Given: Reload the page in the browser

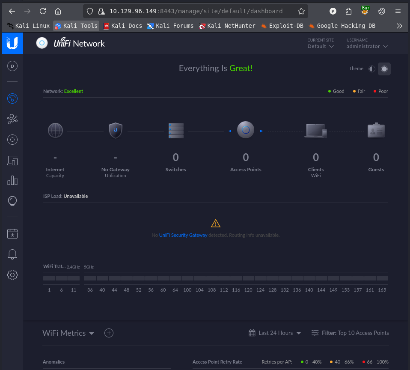Looking at the screenshot, I should pyautogui.click(x=43, y=11).
